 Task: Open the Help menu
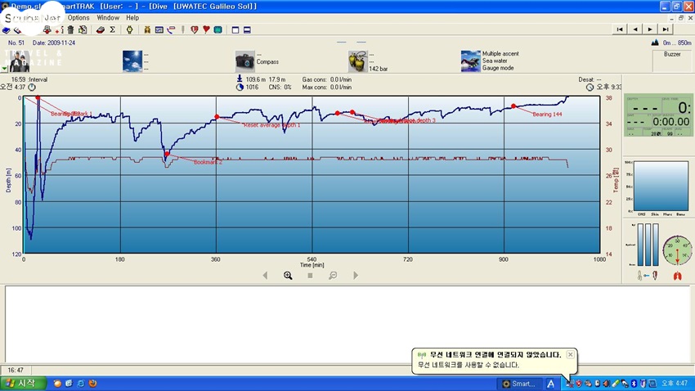click(x=132, y=17)
